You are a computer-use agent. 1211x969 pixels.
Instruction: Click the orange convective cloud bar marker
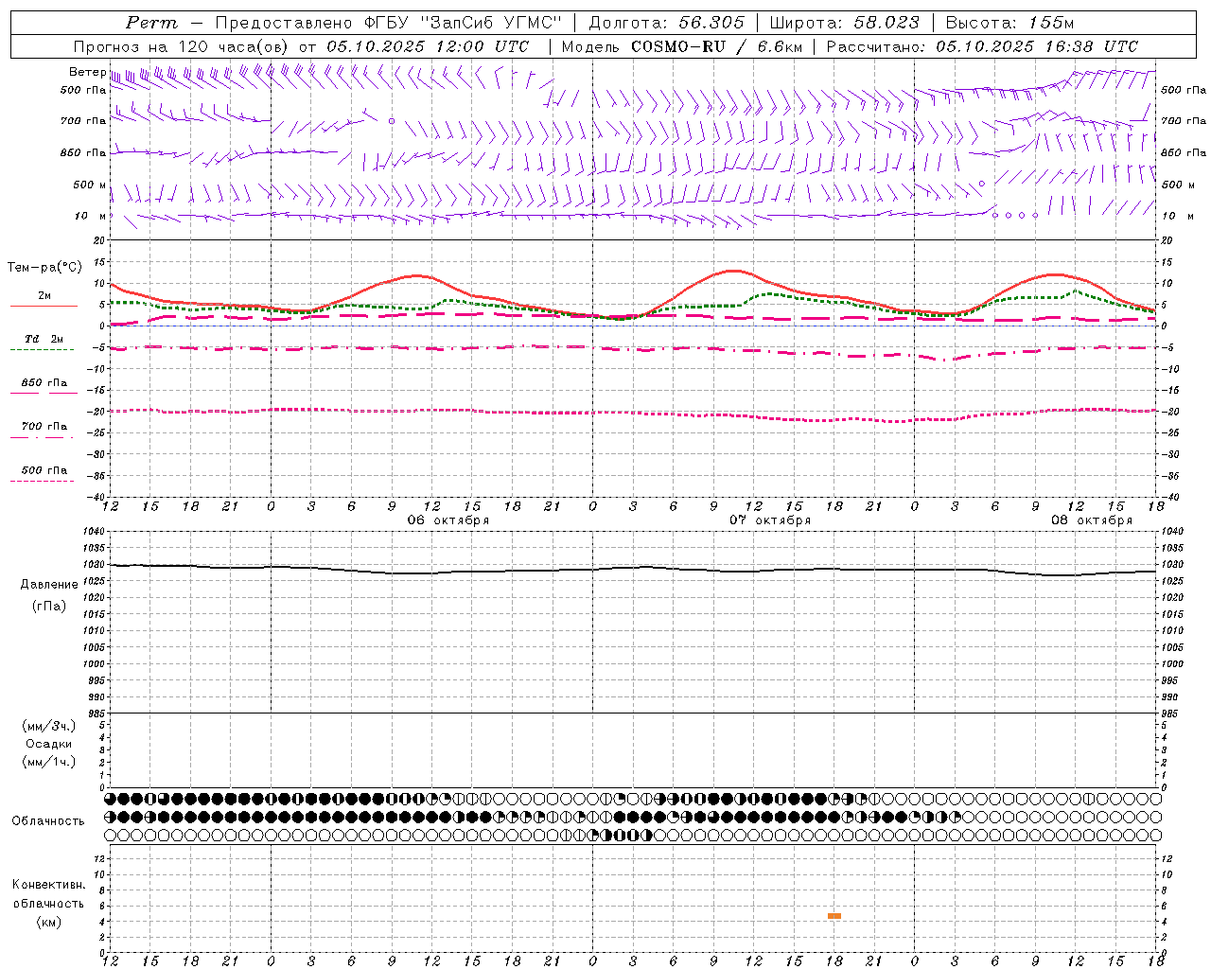pyautogui.click(x=834, y=916)
